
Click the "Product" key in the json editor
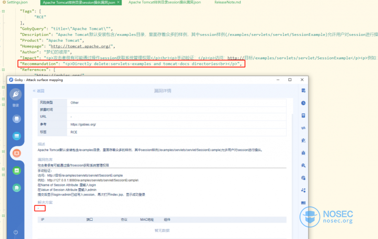(31, 40)
